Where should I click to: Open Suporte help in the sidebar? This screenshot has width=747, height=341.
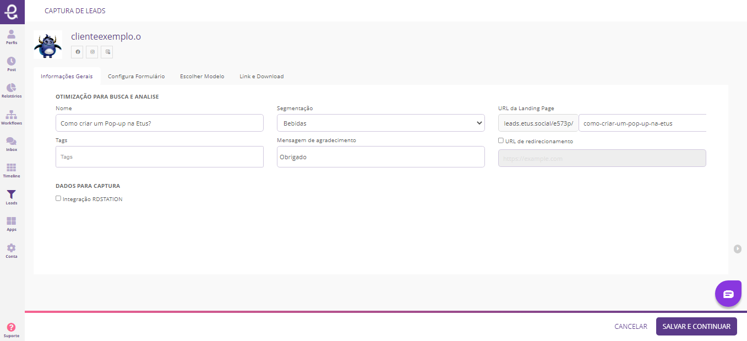[12, 329]
